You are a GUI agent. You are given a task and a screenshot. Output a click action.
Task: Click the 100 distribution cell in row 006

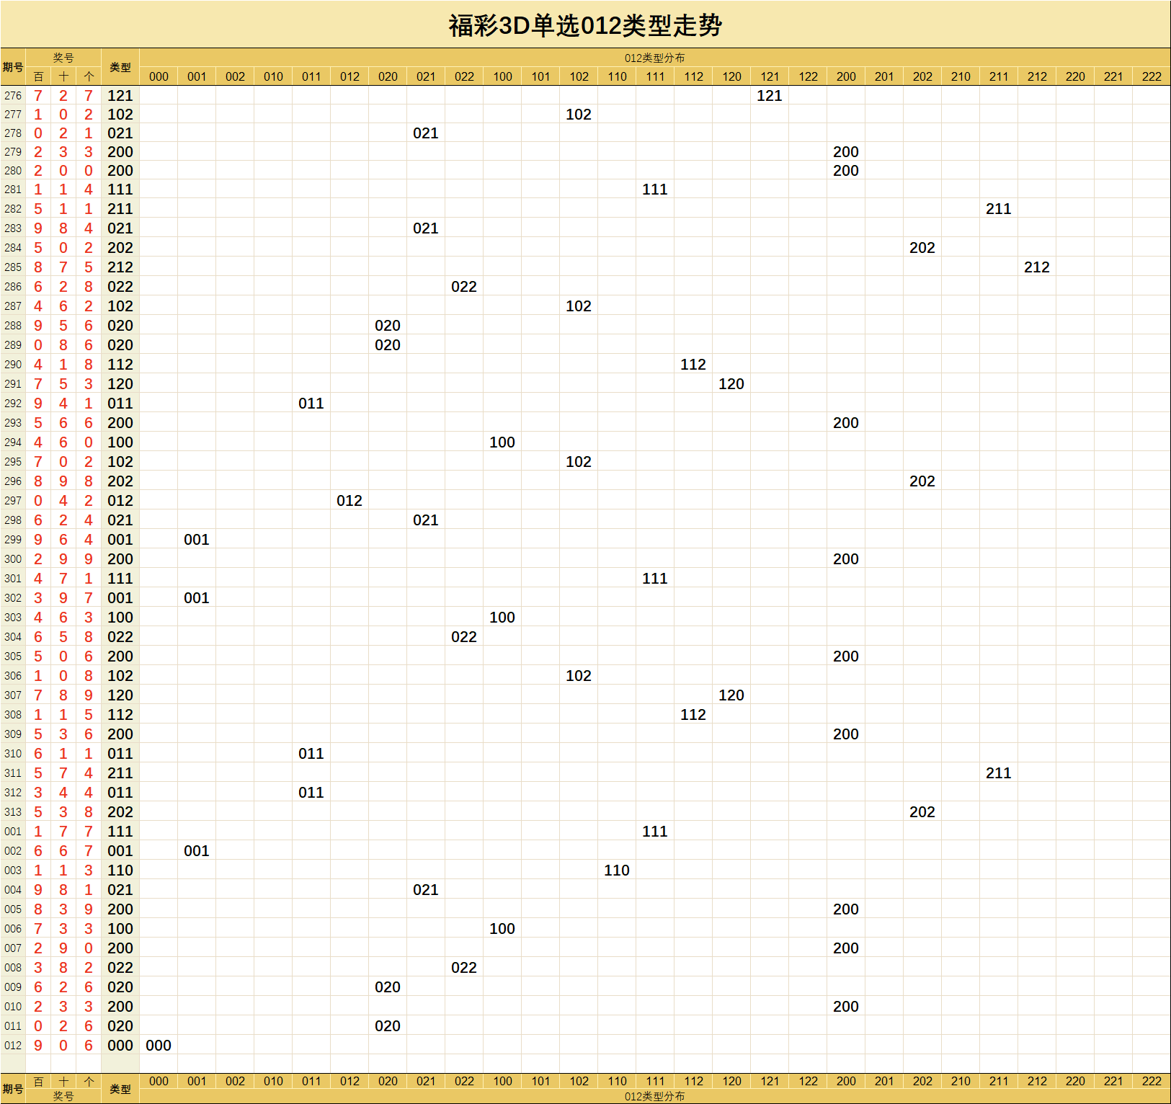502,928
